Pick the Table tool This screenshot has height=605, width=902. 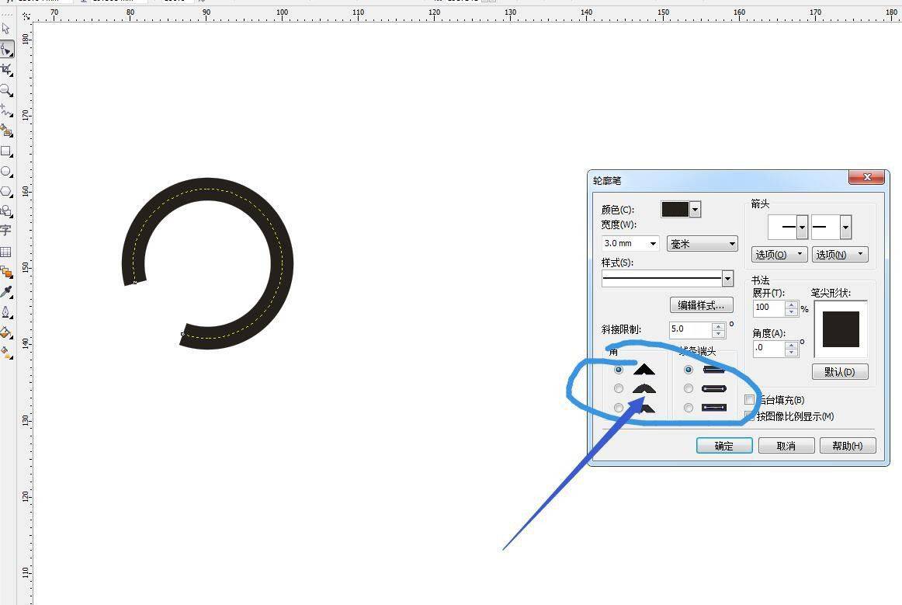point(6,252)
